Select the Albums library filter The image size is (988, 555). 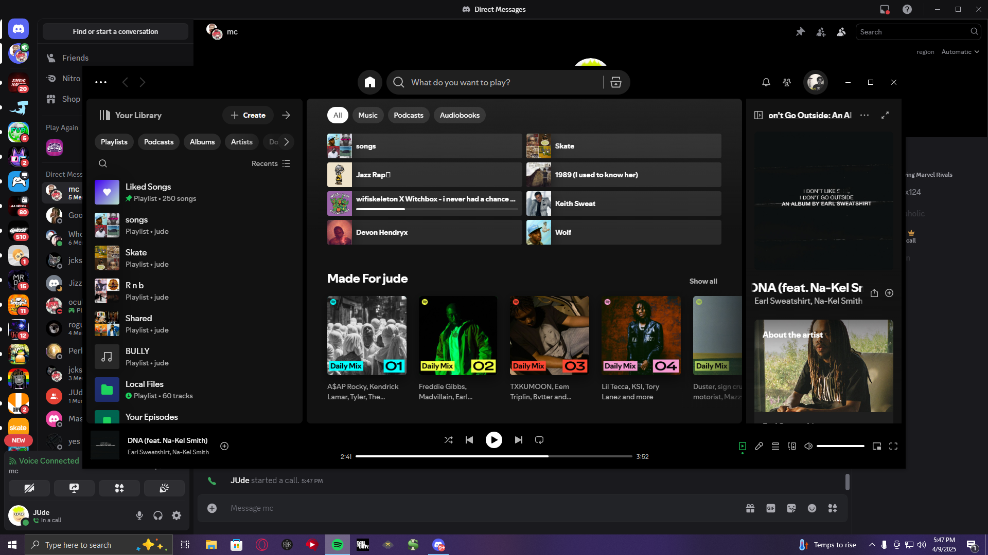pos(202,142)
